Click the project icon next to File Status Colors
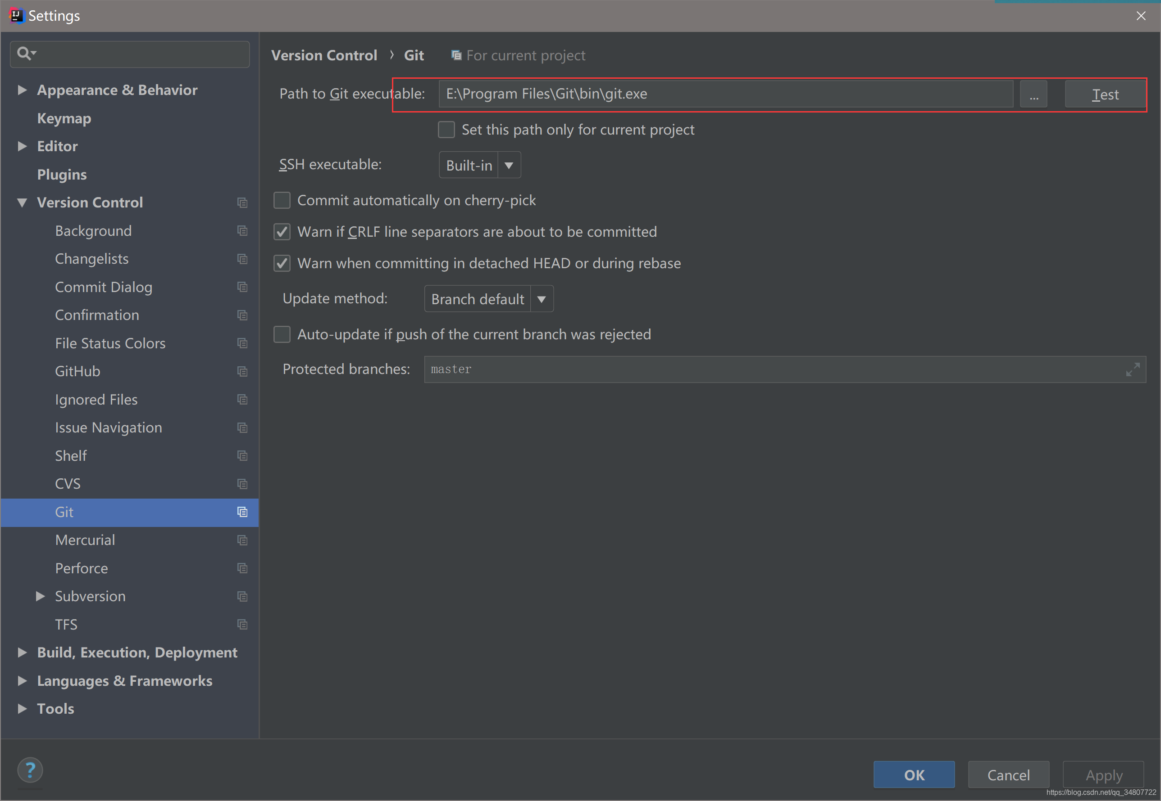The width and height of the screenshot is (1161, 801). click(x=242, y=343)
